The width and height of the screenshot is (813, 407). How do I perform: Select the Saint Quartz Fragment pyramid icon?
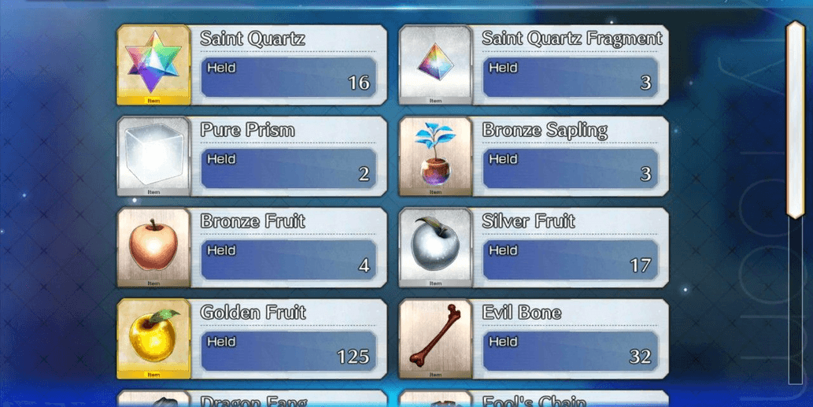pyautogui.click(x=435, y=65)
